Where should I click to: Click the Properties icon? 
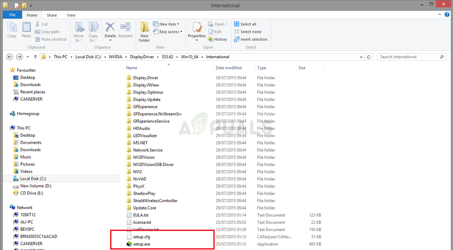tap(197, 27)
